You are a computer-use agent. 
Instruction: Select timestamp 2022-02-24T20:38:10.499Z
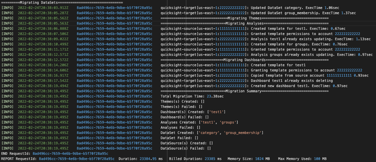(x=43, y=44)
